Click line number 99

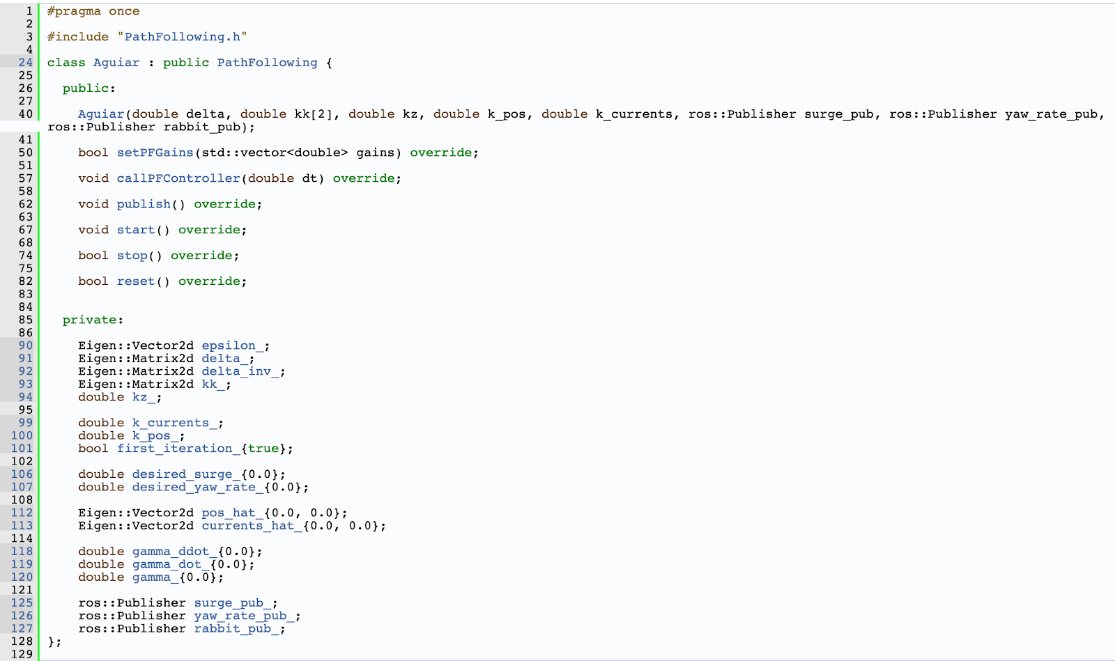click(x=26, y=423)
